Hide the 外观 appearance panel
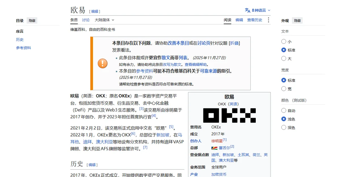Viewport: 341px width, 177px height. coord(297,20)
